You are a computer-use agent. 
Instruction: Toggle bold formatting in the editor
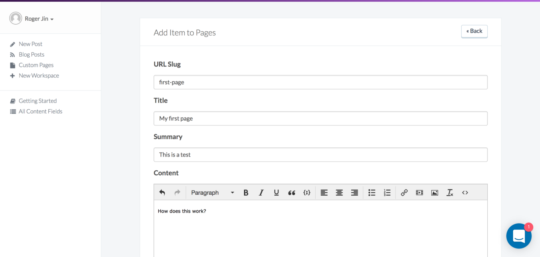click(246, 193)
